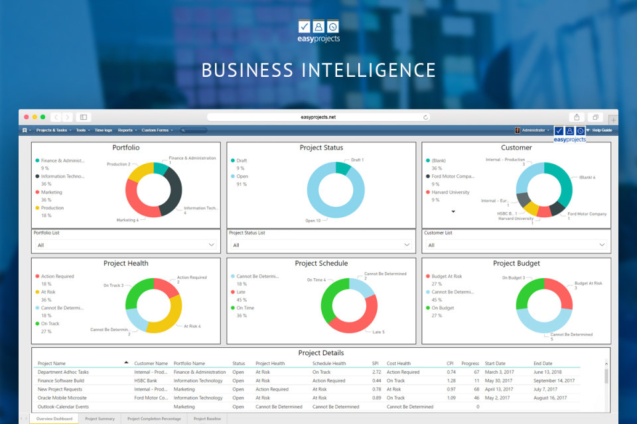Sort by Schedule Health column header
This screenshot has width=637, height=424.
tap(329, 364)
